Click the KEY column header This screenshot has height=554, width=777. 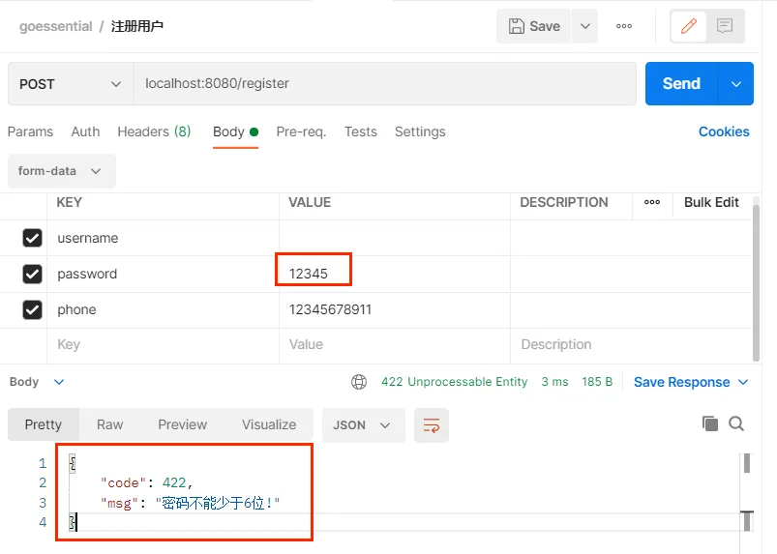[69, 202]
